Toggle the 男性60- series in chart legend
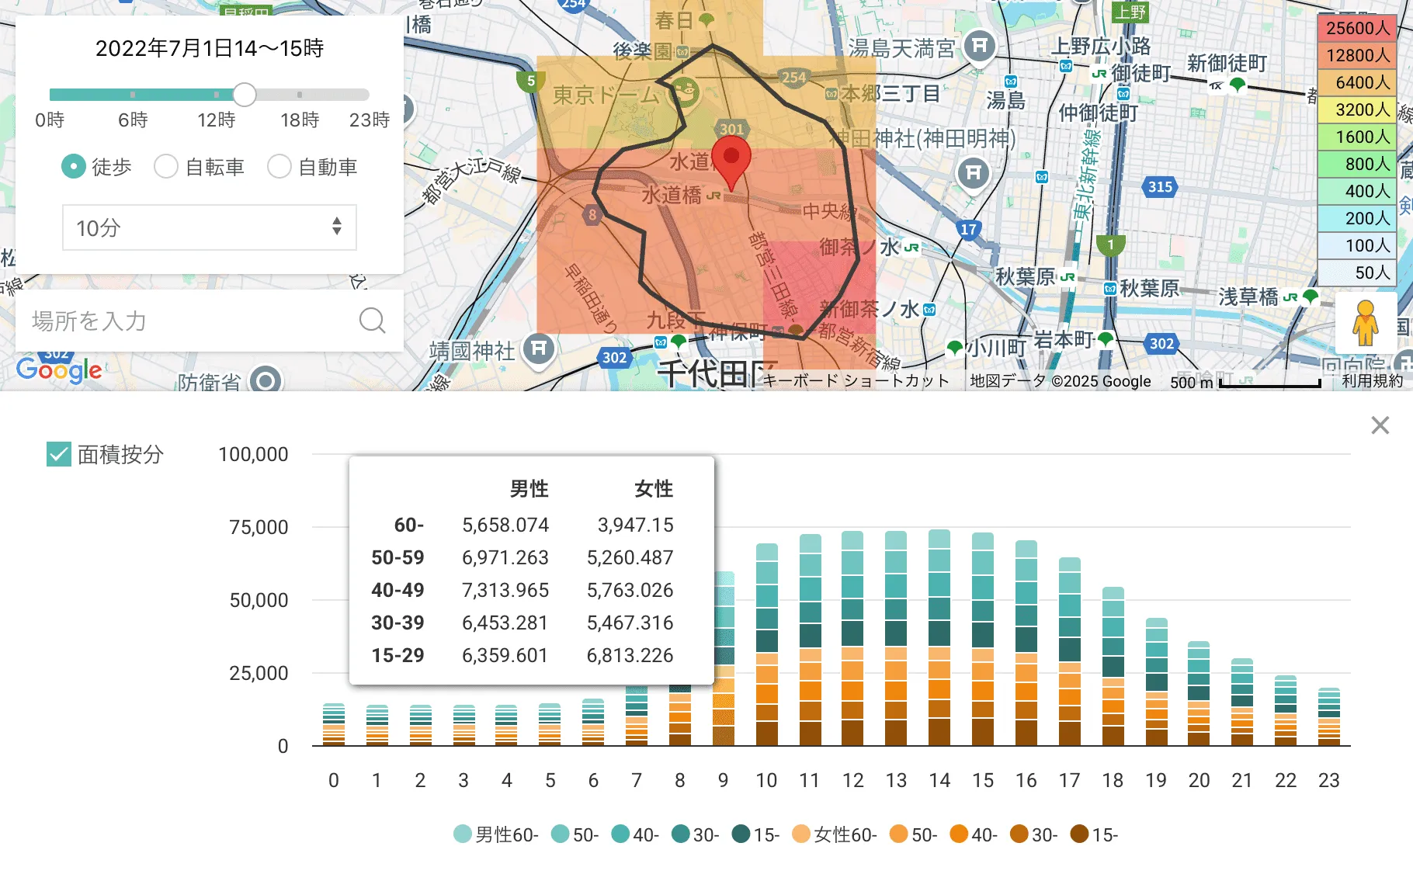Screen dimensions: 1413x888 click(x=495, y=834)
